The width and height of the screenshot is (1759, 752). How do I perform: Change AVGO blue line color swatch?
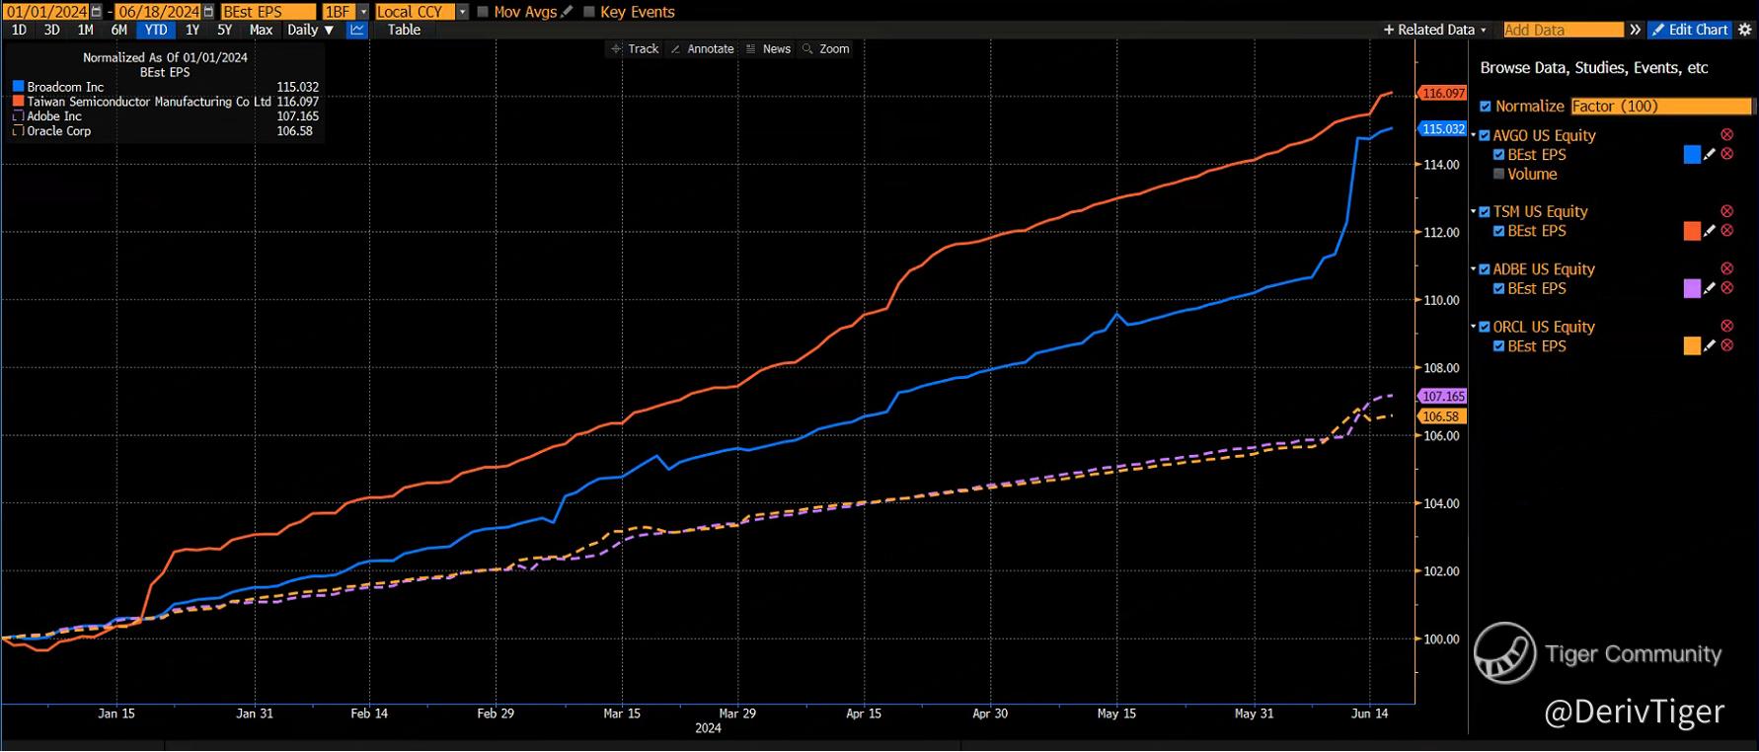coord(1692,154)
